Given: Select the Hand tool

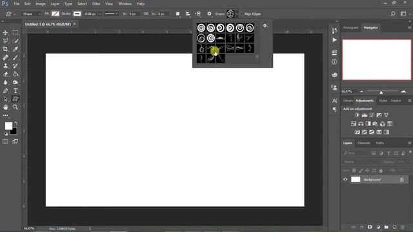Looking at the screenshot, I should pos(5,107).
